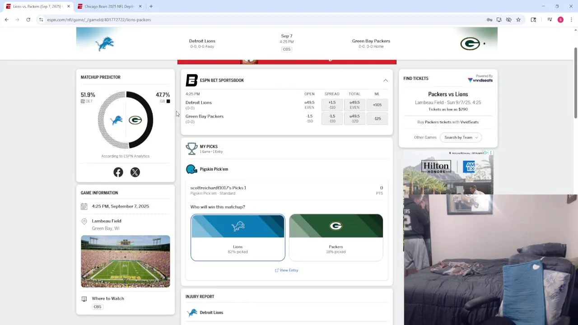Click Lambeau Field venue name
578x325 pixels.
point(107,221)
